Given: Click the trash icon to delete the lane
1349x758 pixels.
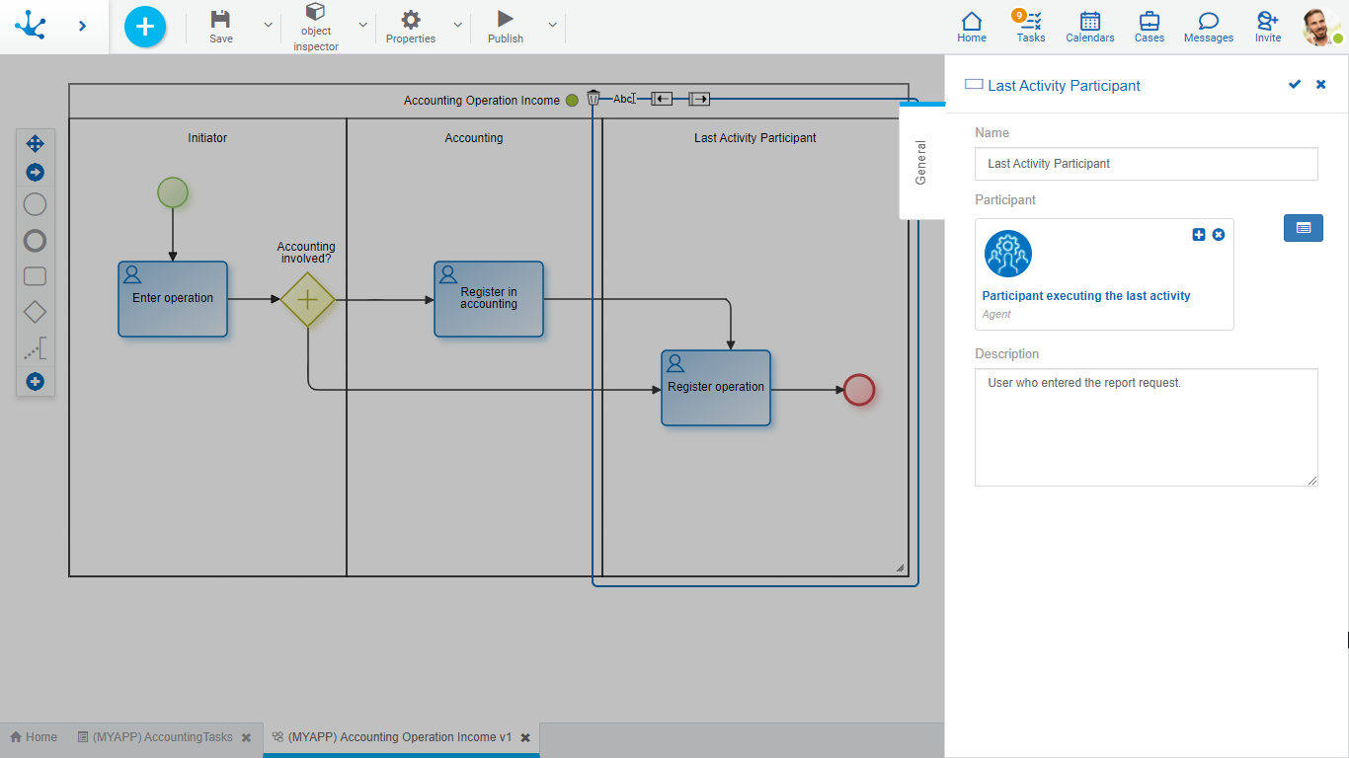Looking at the screenshot, I should tap(593, 98).
